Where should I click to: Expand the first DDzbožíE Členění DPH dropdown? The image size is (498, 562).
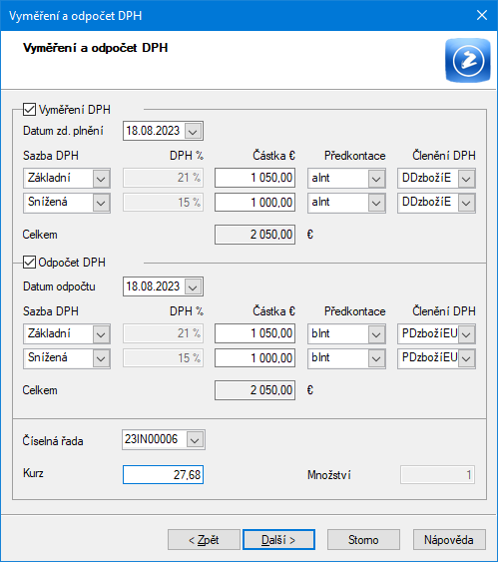pos(466,178)
